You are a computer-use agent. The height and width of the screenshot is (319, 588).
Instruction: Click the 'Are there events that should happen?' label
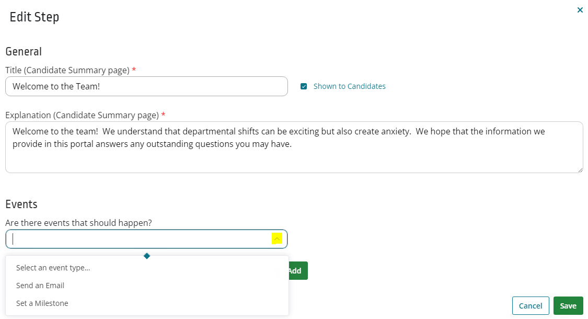[79, 223]
